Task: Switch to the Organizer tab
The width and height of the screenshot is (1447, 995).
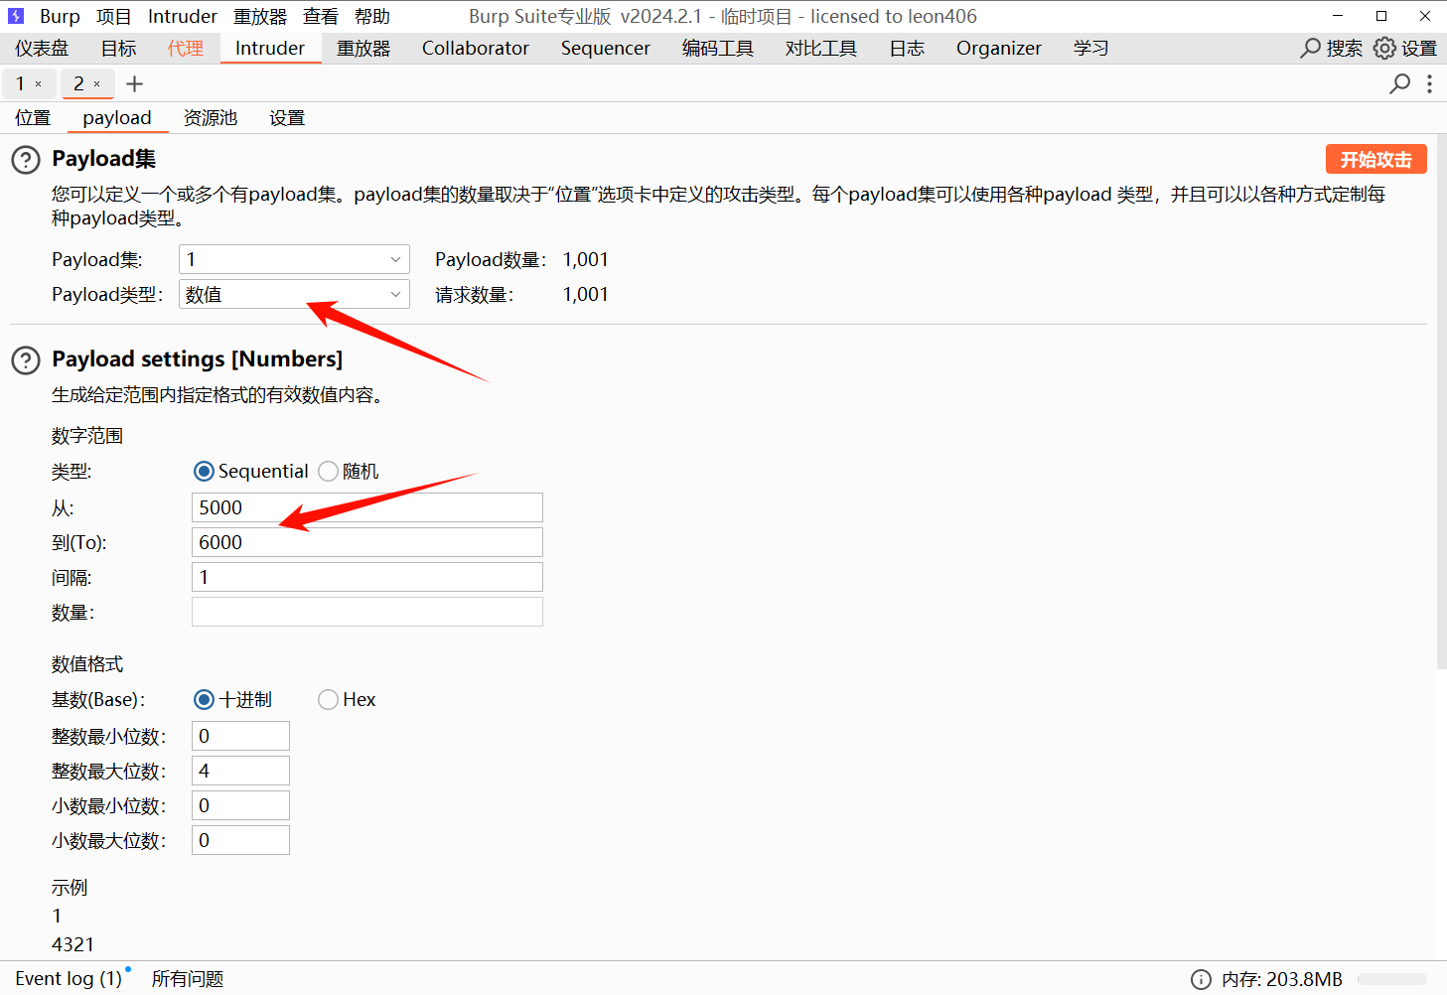Action: click(x=999, y=48)
